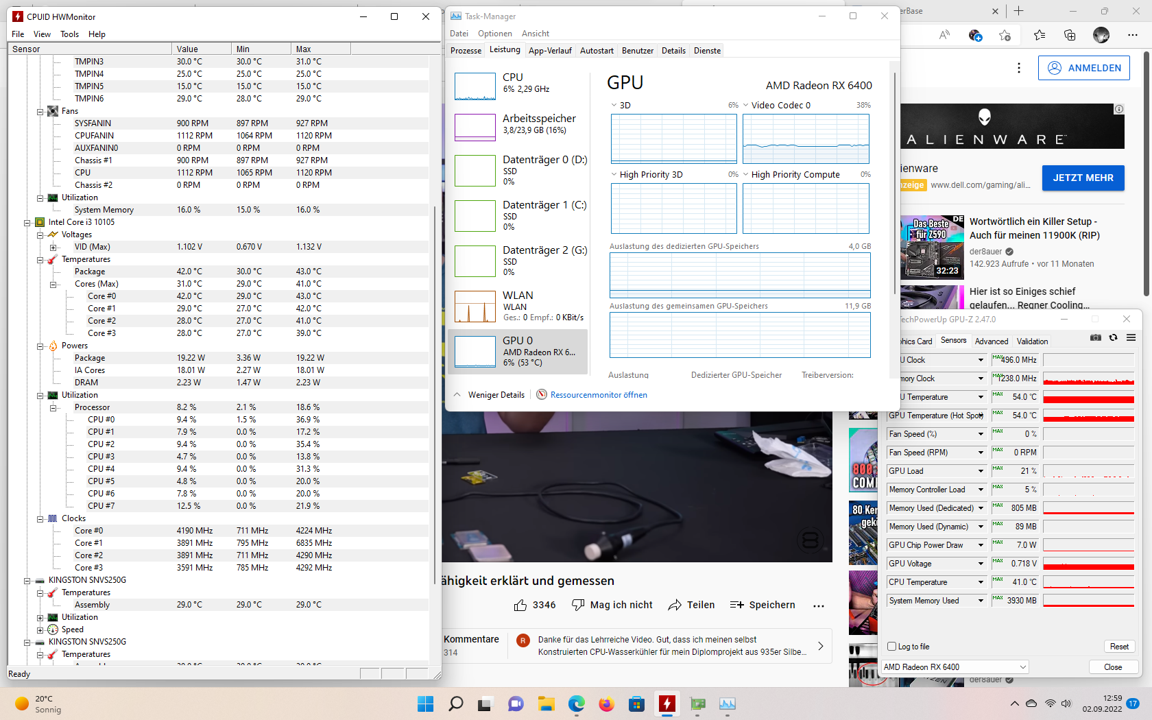
Task: Open the browser collections icon
Action: coord(1070,35)
